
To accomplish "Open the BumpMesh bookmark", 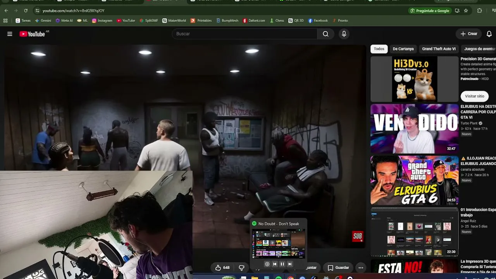I will (227, 21).
